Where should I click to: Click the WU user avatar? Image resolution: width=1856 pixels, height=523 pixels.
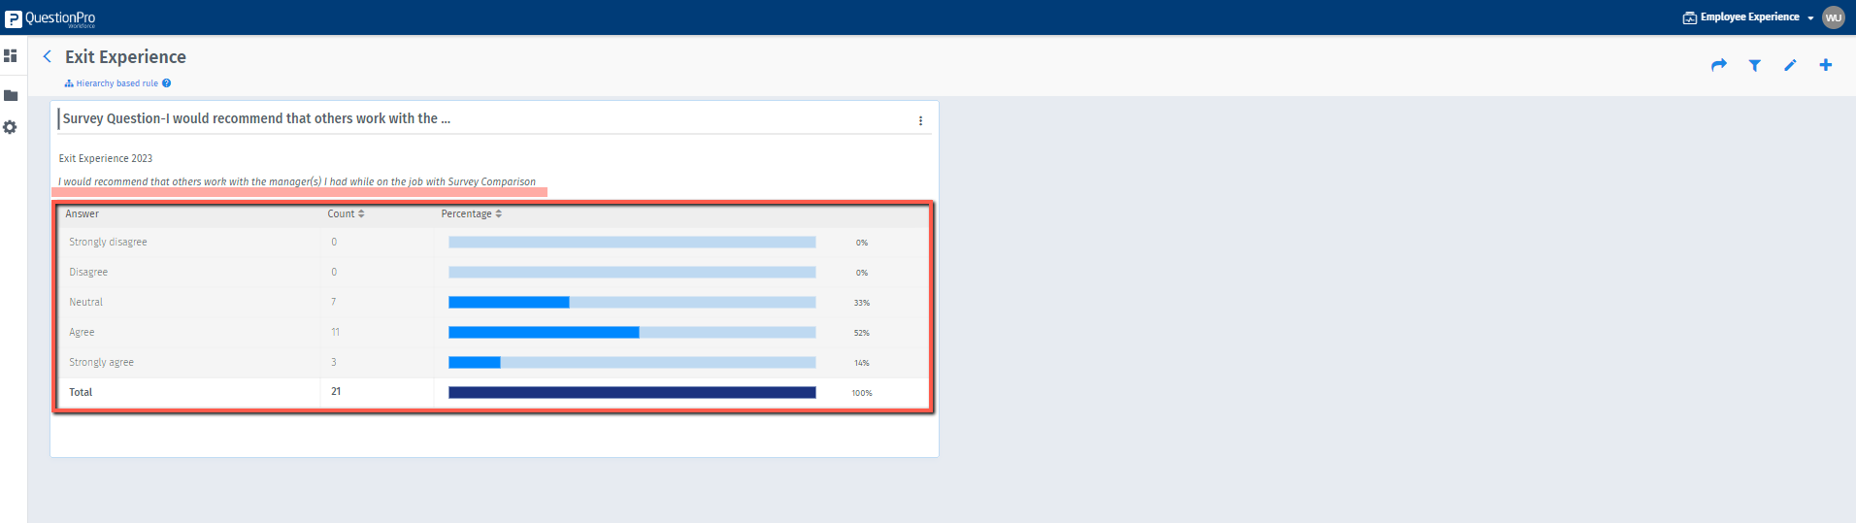(x=1834, y=17)
